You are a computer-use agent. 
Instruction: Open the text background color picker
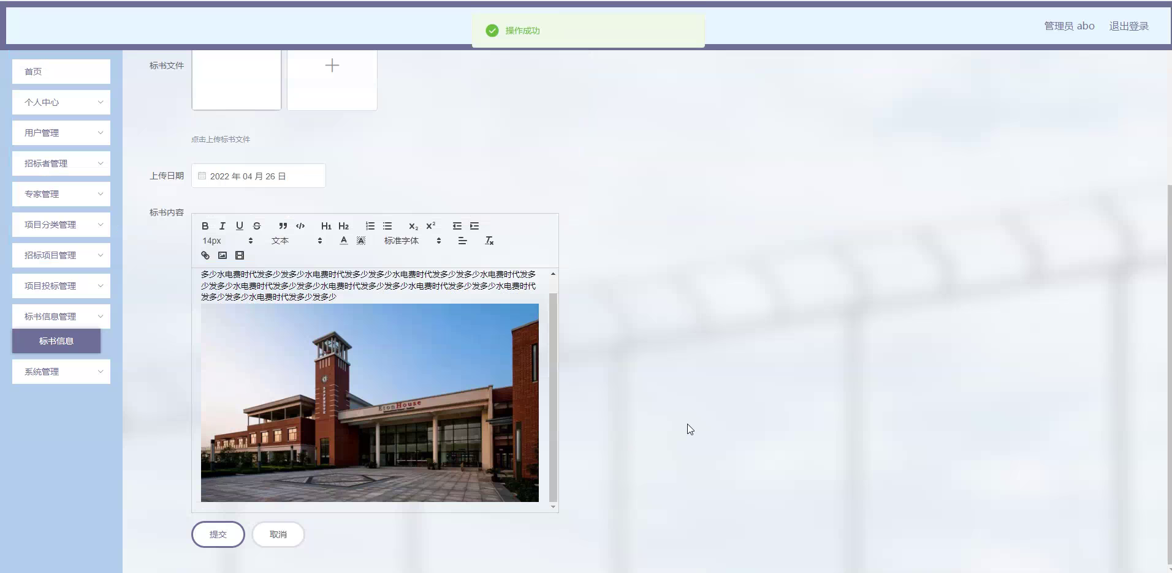[x=361, y=241]
